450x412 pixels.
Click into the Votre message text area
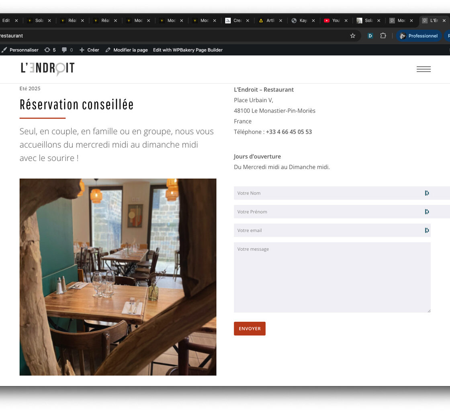(332, 278)
